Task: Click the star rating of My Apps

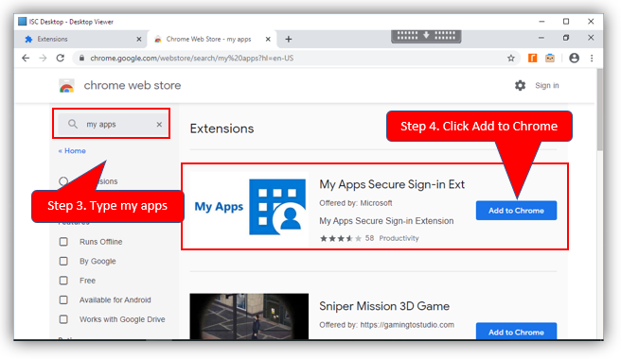Action: coord(341,238)
